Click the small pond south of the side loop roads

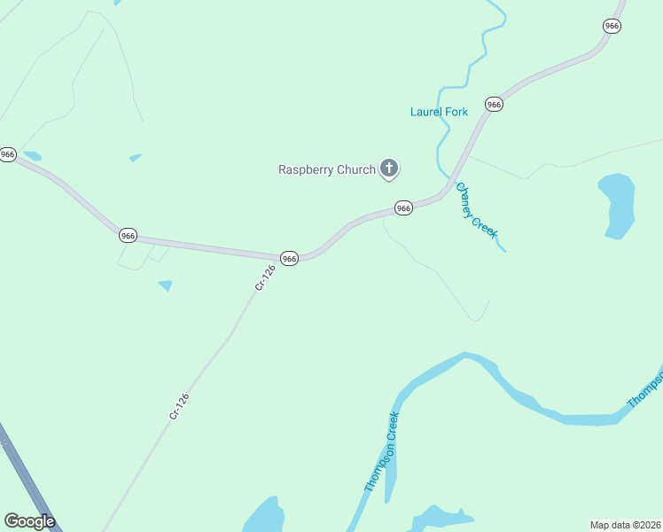click(166, 286)
